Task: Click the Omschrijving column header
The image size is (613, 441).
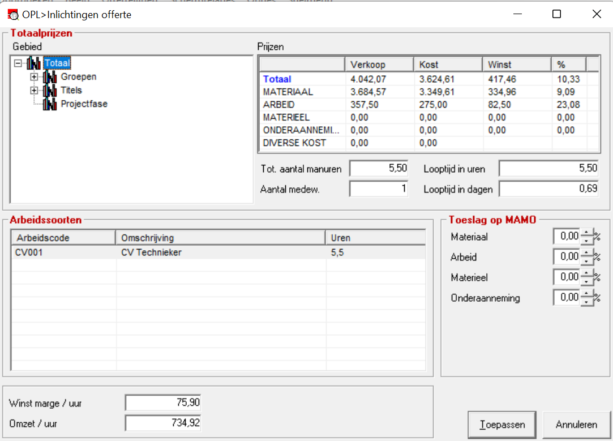Action: pos(221,238)
